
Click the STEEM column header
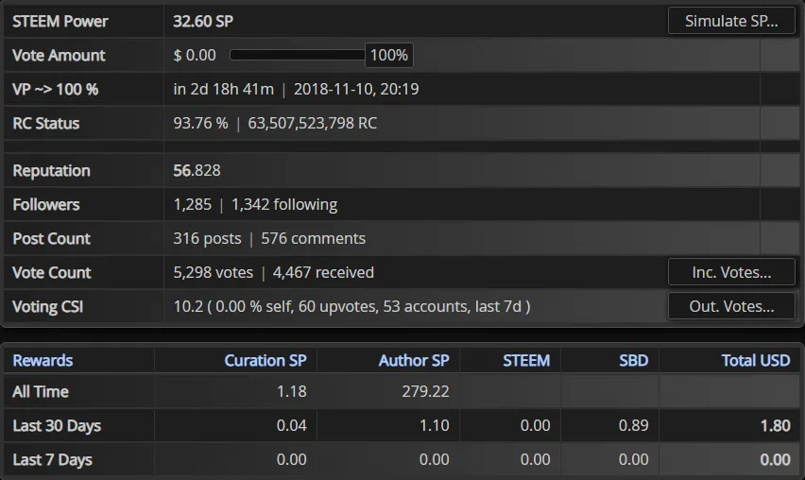tap(526, 360)
